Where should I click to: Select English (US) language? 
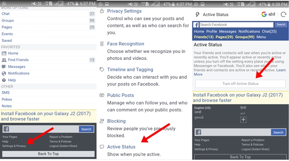coord(202,108)
